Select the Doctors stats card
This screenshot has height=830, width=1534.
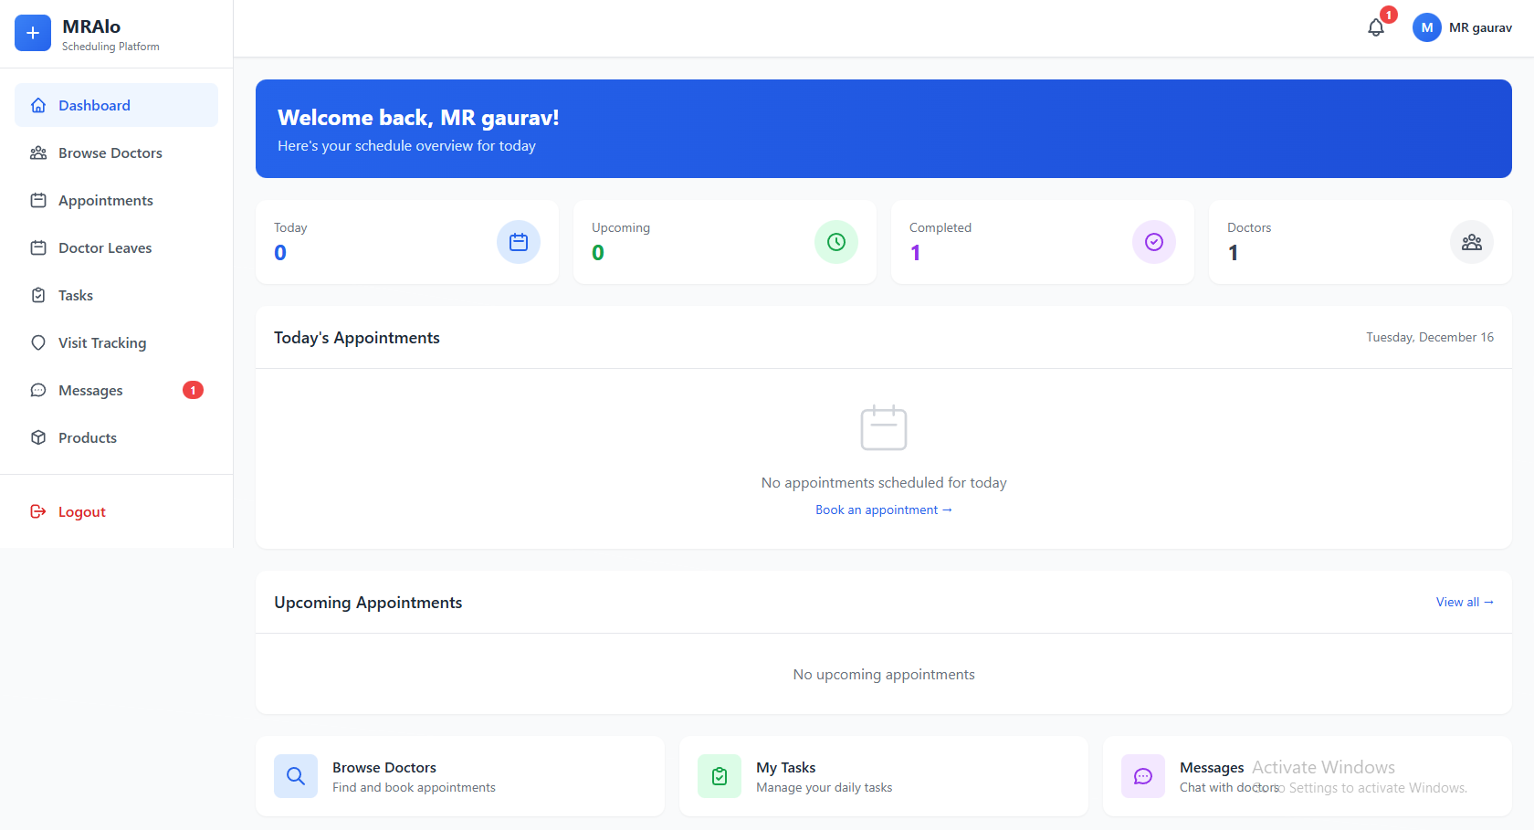click(x=1358, y=242)
